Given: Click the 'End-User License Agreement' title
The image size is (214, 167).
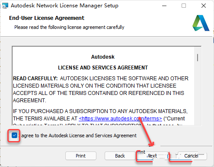Looking at the screenshot, I should point(47,18).
